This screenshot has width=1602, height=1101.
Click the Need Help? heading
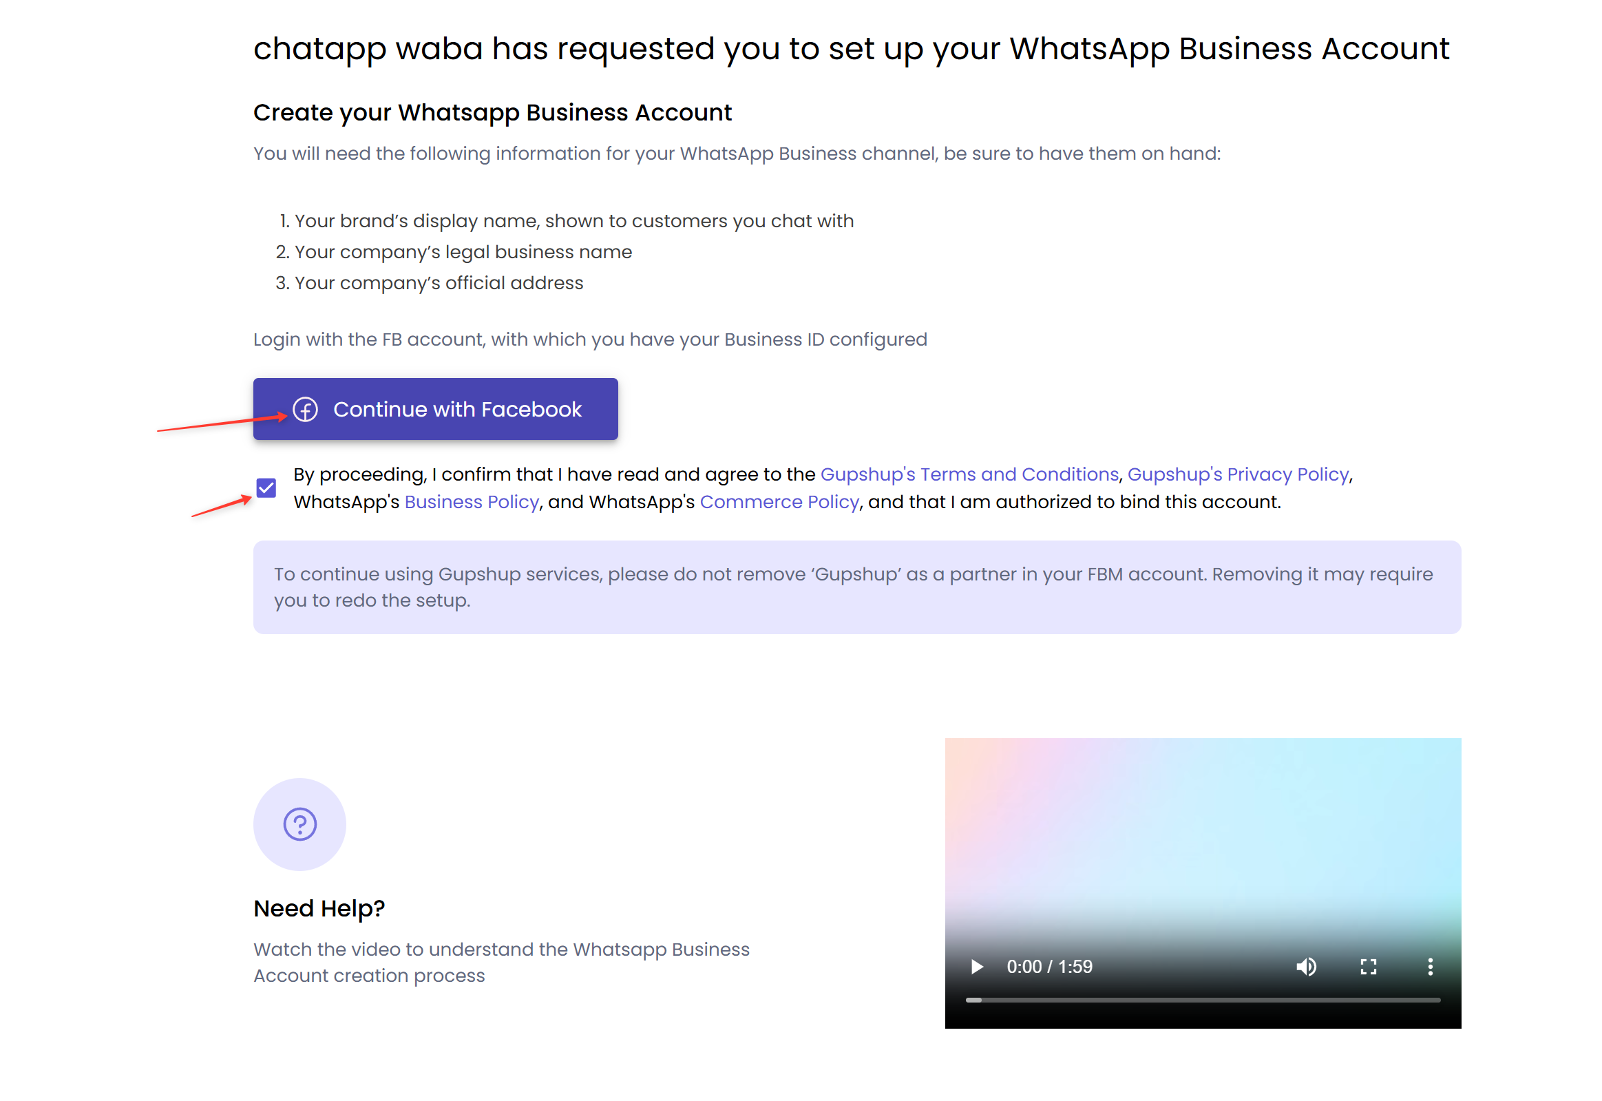pyautogui.click(x=319, y=908)
